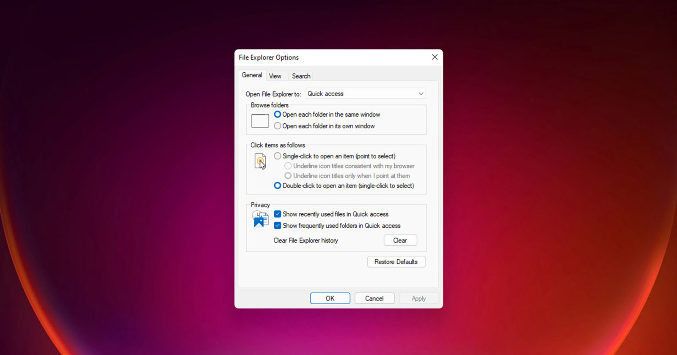
Task: Click the Privacy group label
Action: [x=260, y=205]
